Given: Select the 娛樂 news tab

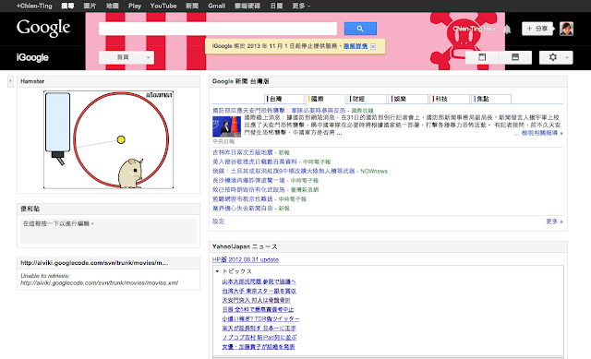Looking at the screenshot, I should click(x=408, y=99).
